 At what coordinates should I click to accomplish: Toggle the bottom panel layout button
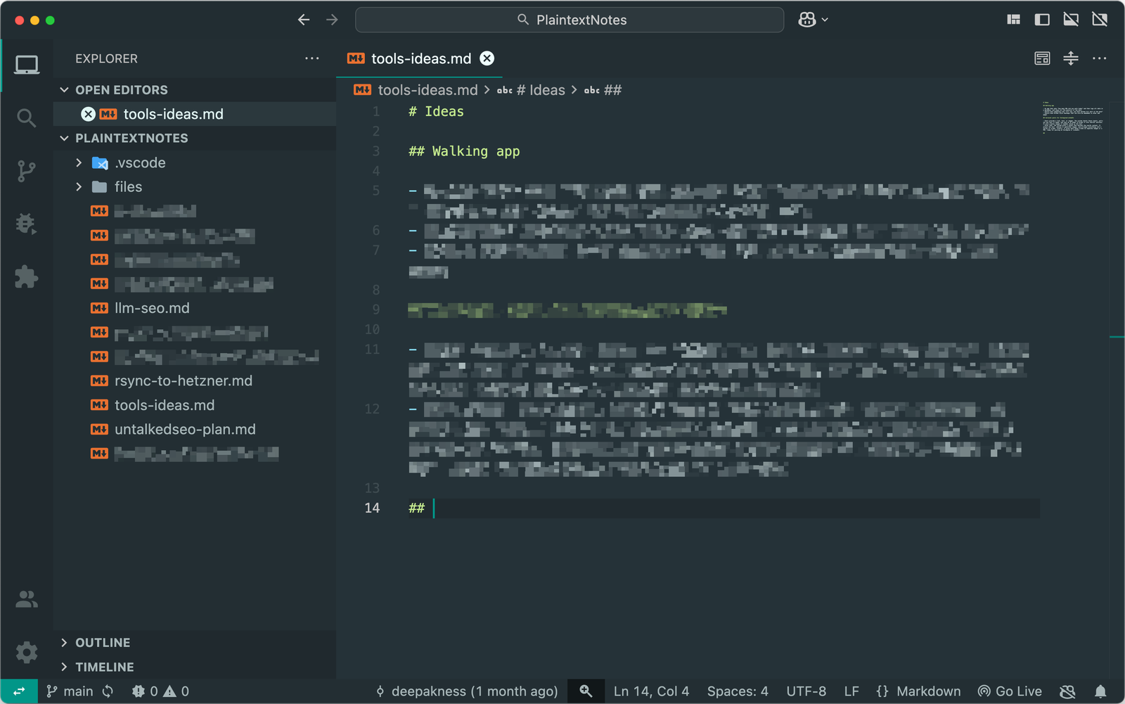click(x=1071, y=20)
